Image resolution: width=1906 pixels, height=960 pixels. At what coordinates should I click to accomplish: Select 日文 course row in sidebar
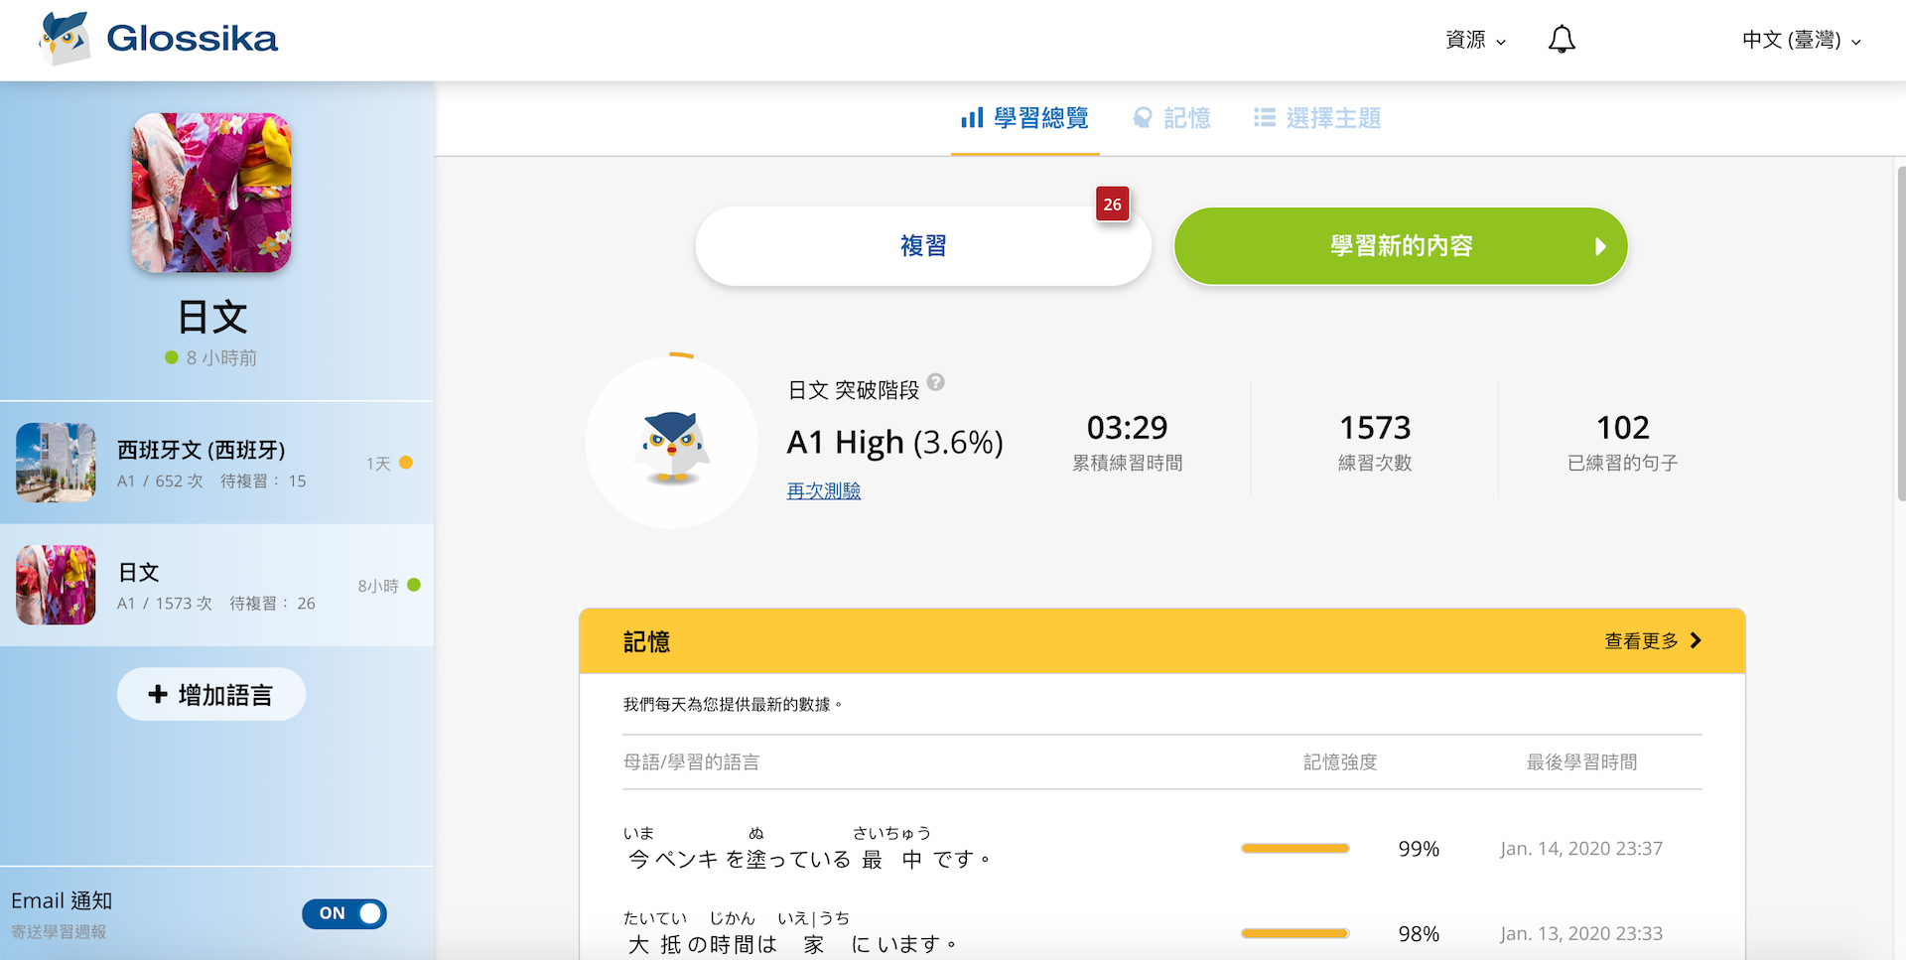coord(216,586)
